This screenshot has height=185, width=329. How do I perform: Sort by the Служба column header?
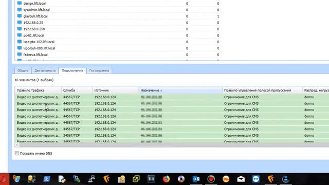pyautogui.click(x=77, y=90)
